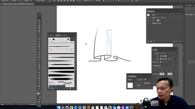Click the stroke Weight input field
Image resolution: width=195 pixels, height=109 pixels.
tap(165, 53)
